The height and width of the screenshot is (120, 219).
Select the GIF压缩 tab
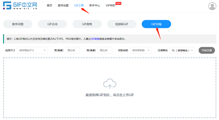pos(156,24)
